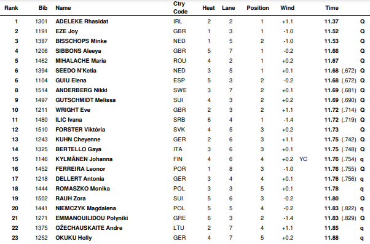
Task: Click the small q beside ROMASZKO Monika's time
Action: coord(362,189)
